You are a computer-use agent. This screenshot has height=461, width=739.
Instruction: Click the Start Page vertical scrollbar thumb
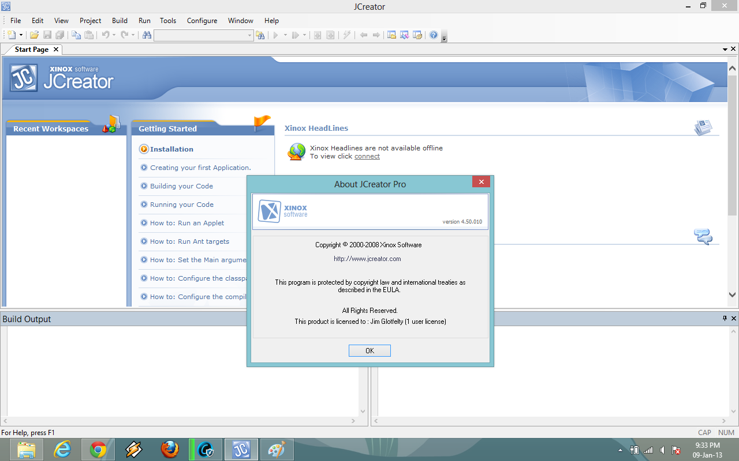coord(732,144)
